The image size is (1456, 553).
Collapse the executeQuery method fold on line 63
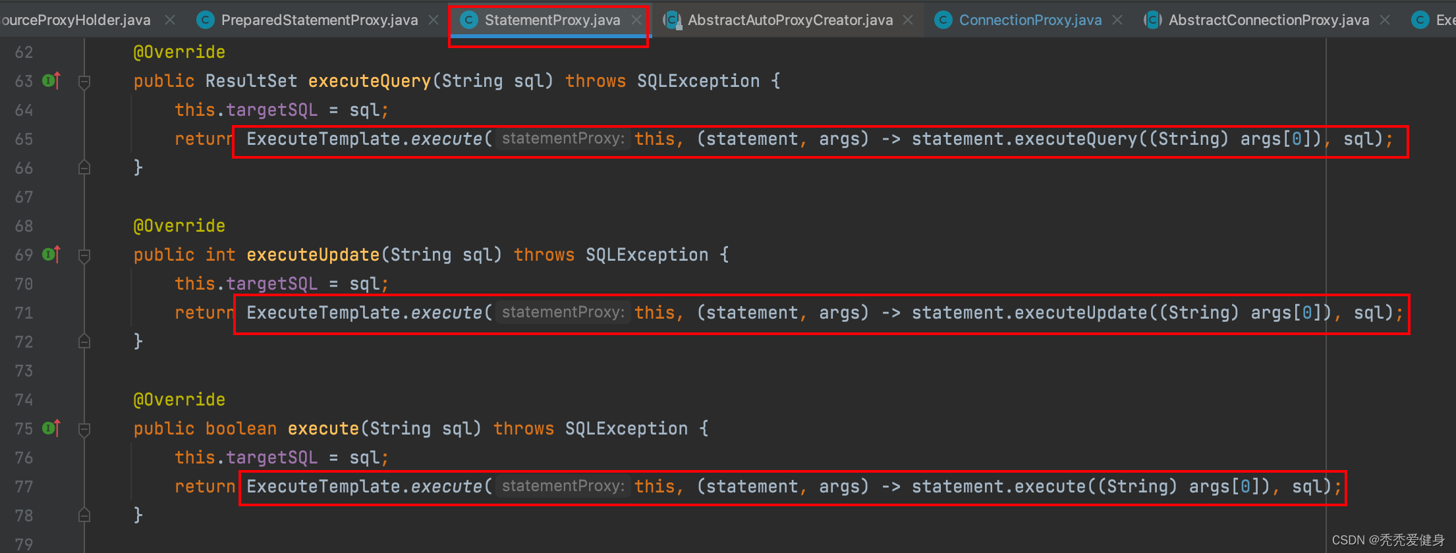(84, 82)
